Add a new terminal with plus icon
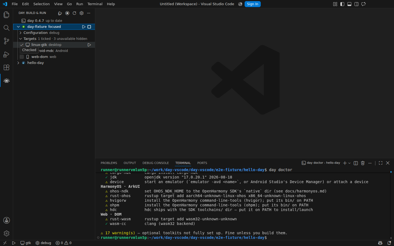The height and width of the screenshot is (246, 394). click(345, 163)
